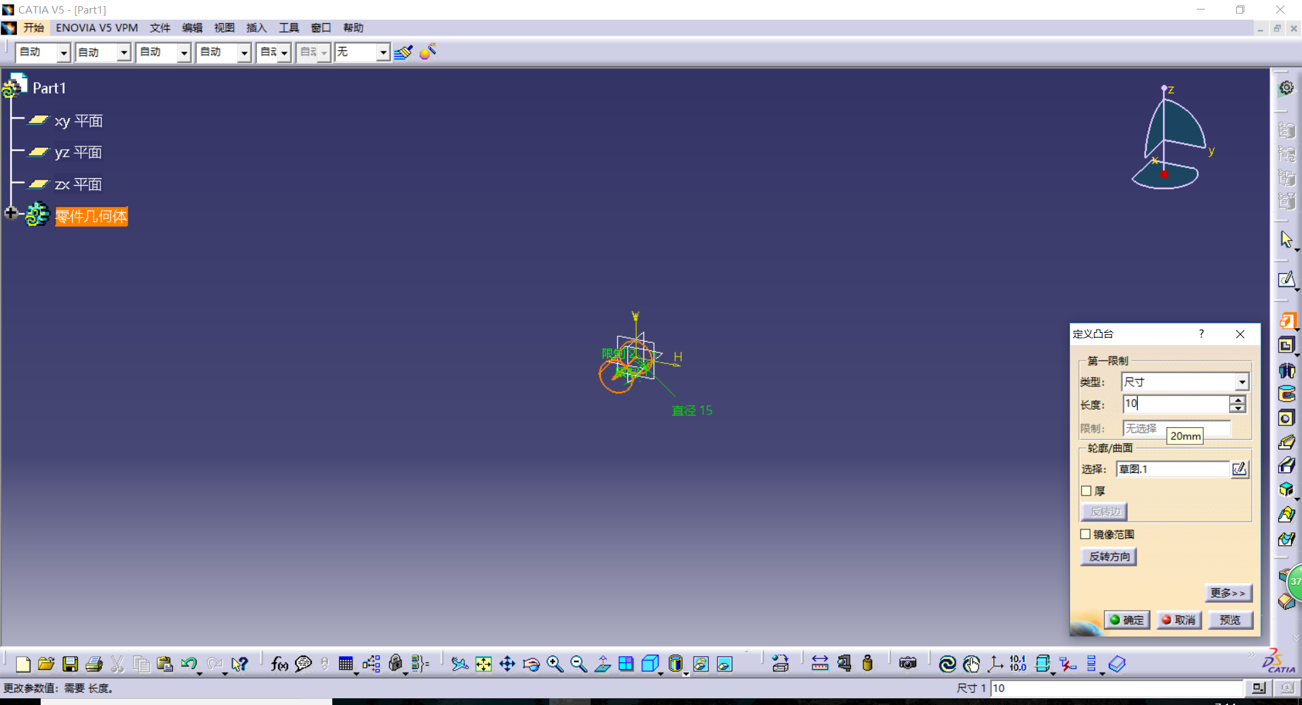Open the Undo history dropdown arrow
This screenshot has width=1302, height=705.
200,673
